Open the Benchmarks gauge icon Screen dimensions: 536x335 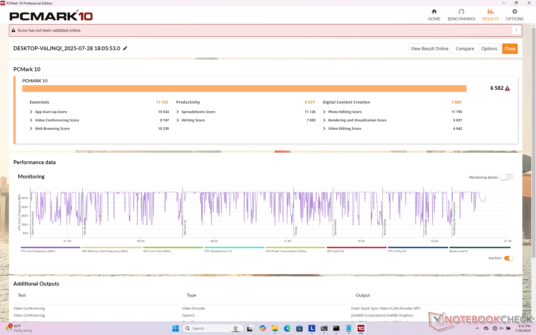[x=461, y=12]
